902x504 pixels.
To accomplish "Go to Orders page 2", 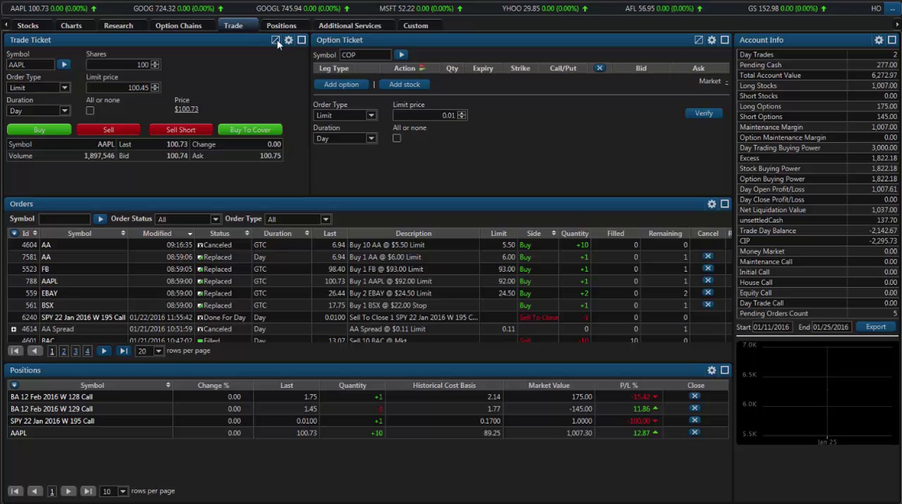I will pyautogui.click(x=63, y=351).
